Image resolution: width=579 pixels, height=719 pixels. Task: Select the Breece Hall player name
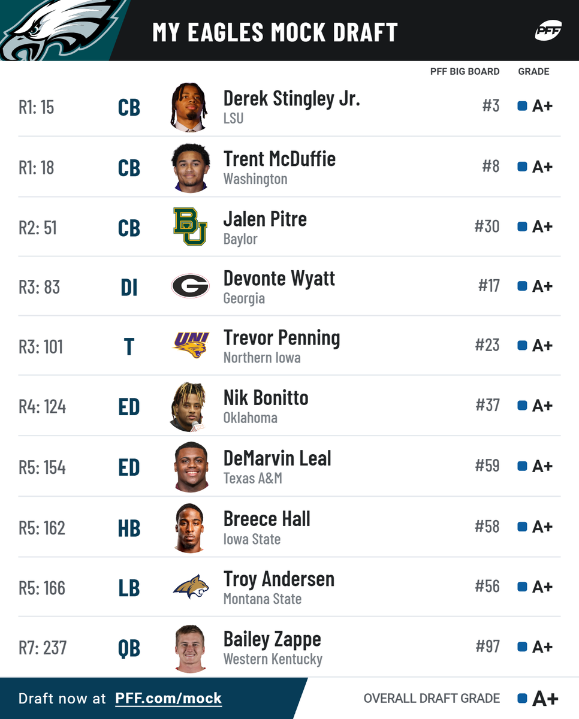267,519
